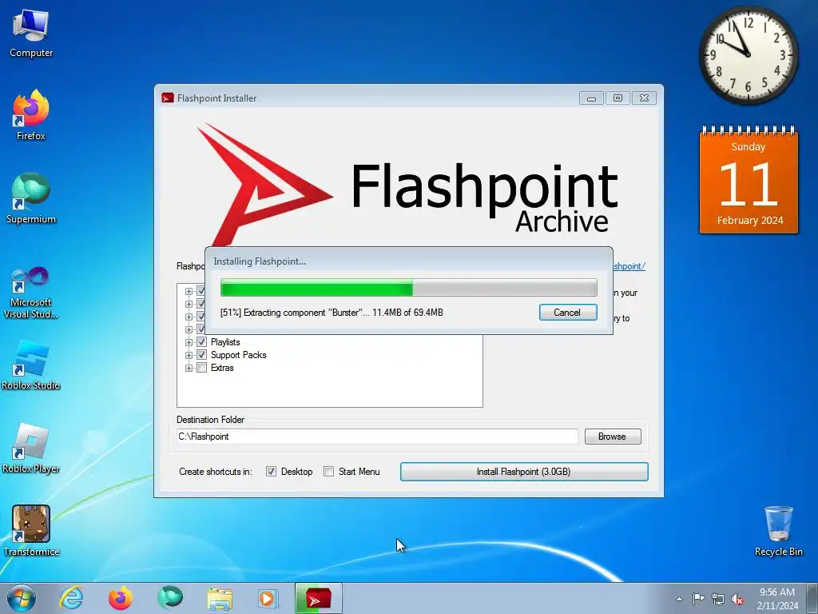Open the Action Center flag icon
Viewport: 818px width, 614px height.
[x=698, y=599]
